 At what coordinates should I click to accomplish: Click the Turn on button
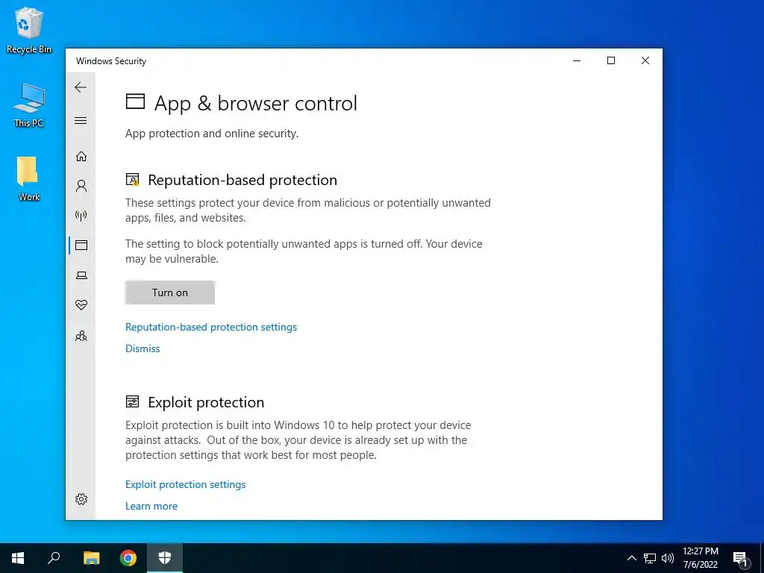[170, 292]
